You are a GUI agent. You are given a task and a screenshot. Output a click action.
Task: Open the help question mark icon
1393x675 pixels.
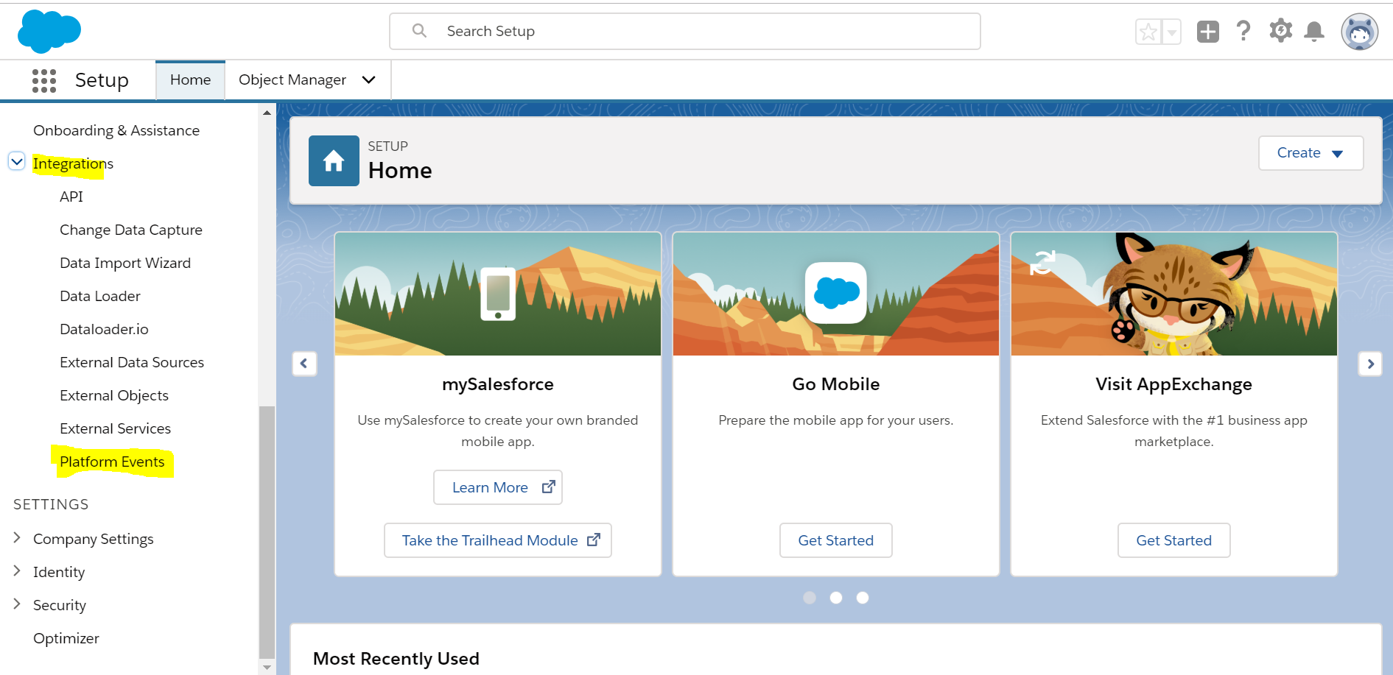[1243, 31]
